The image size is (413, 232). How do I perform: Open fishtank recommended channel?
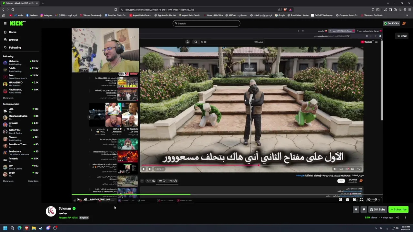[x=21, y=160]
